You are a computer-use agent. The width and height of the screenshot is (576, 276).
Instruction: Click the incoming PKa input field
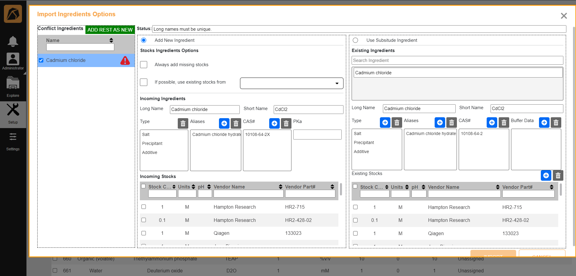click(317, 134)
